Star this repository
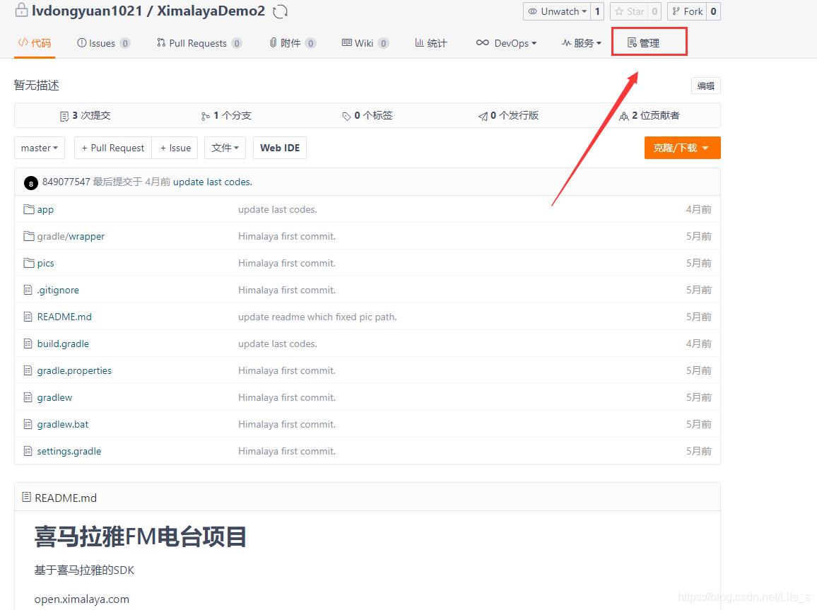 629,11
